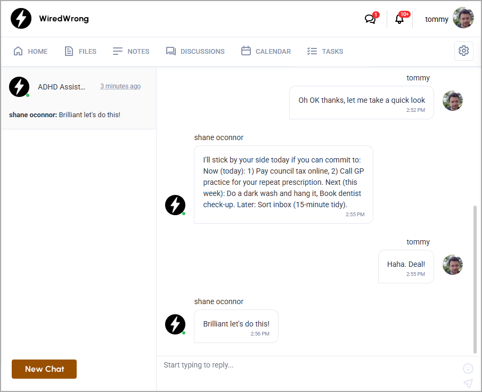Click the WiredWrong lightning bolt logo

pos(21,19)
